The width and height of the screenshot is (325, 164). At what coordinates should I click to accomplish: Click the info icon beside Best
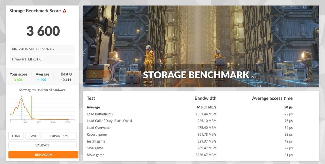click(x=71, y=74)
